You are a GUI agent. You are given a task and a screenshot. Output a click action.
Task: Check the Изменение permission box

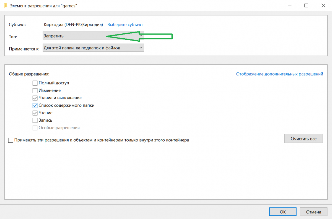point(35,90)
